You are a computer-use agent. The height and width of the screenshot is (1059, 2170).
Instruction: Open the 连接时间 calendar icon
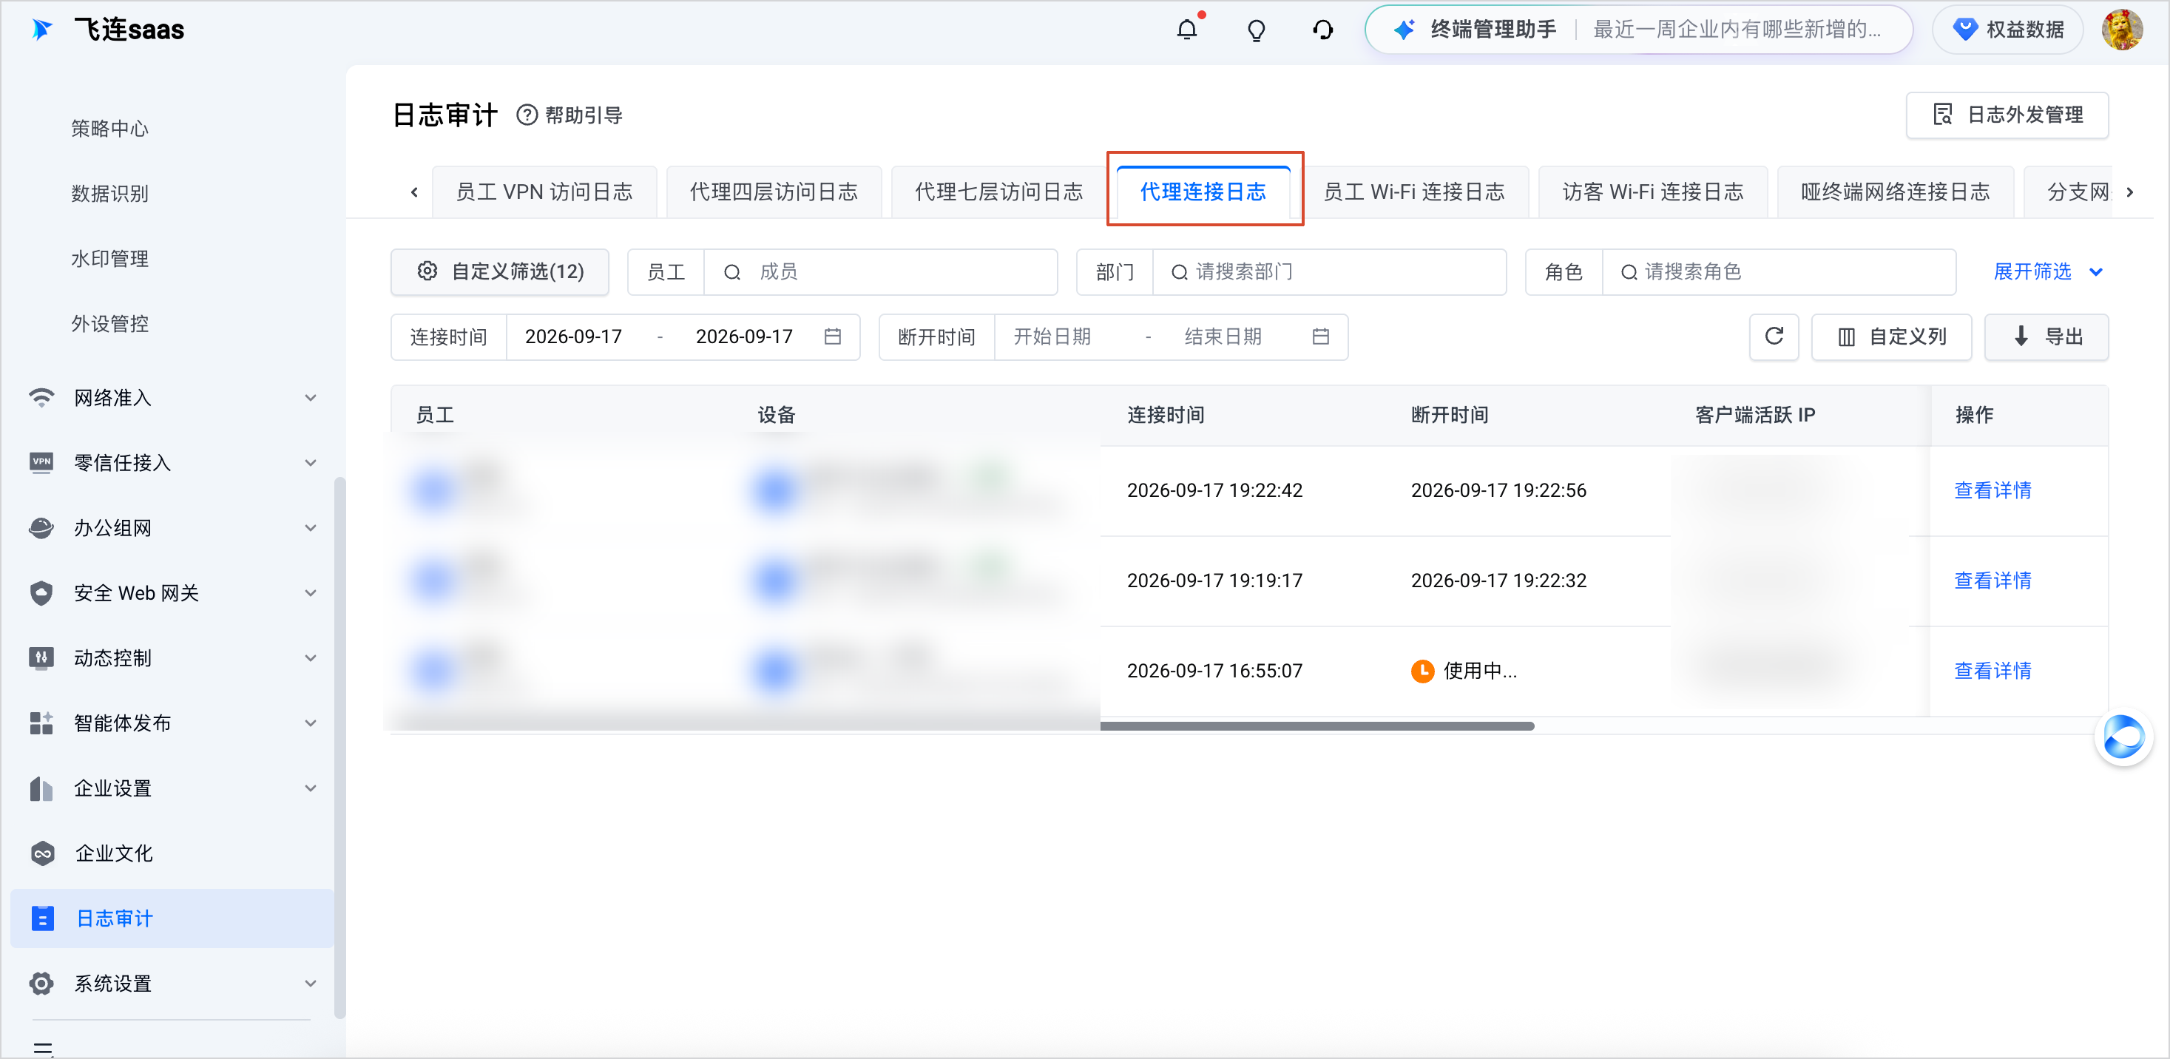[832, 337]
